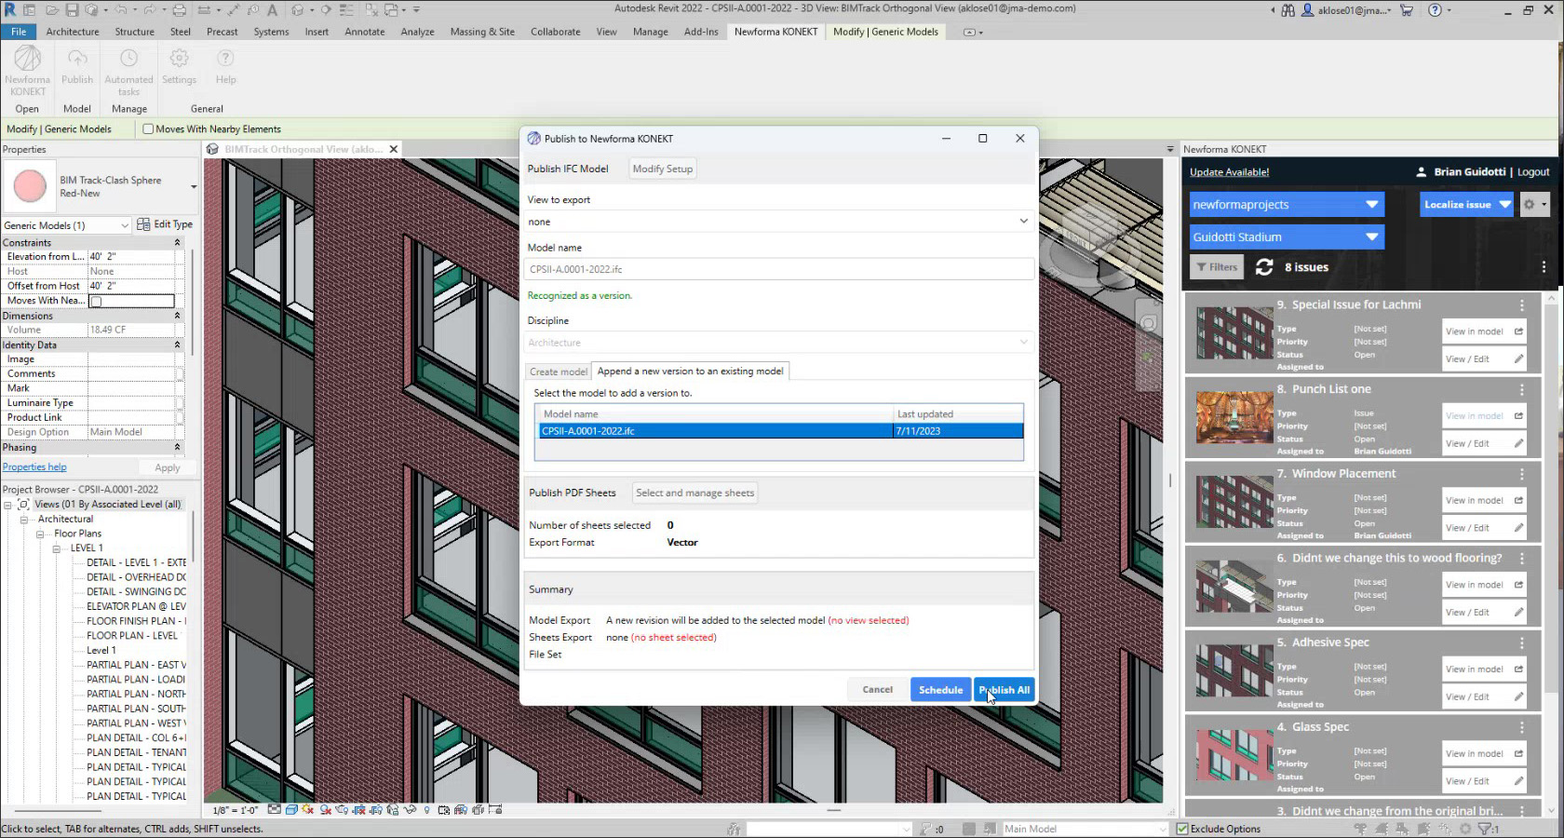The image size is (1564, 838).
Task: Click the Save icon in quick access toolbar
Action: [x=72, y=10]
